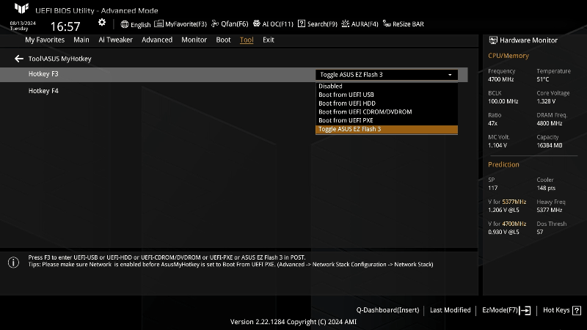Screen dimensions: 587x330
Task: Click the Tool\ASUS MyHotkey breadcrumb text
Action: click(60, 59)
